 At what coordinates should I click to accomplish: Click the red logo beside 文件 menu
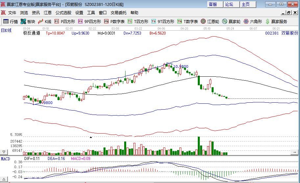coord(3,13)
